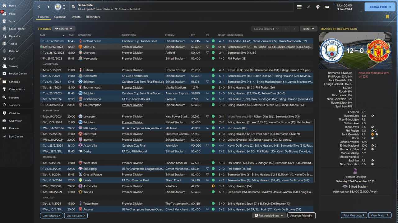Expand the Past Meetings button
Viewport: 398px width, 223px height.
coord(354,216)
